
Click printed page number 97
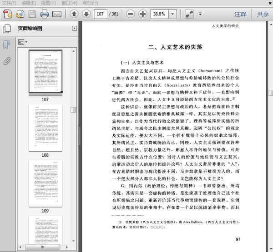click(x=238, y=239)
